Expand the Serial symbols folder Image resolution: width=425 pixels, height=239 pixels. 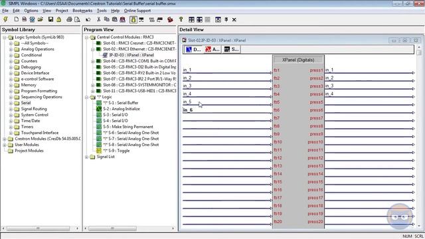point(11,103)
